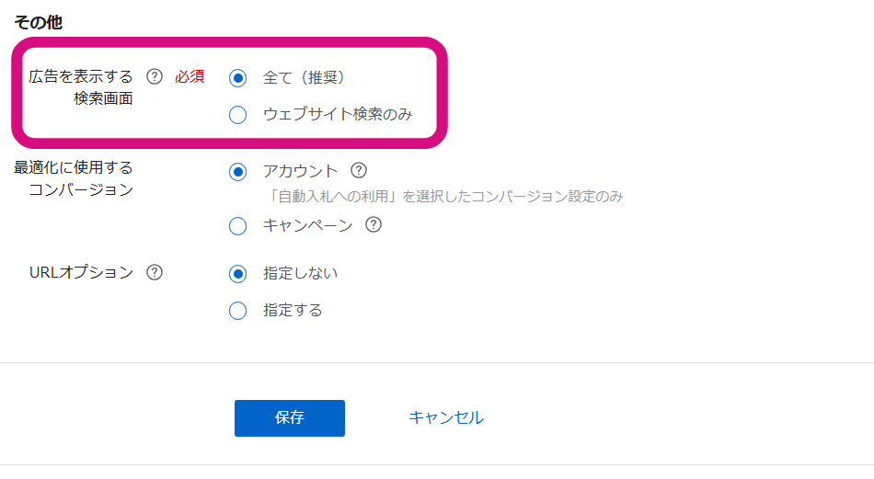The height and width of the screenshot is (479, 874).
Task: Select the アカウント conversion radio button
Action: (238, 172)
